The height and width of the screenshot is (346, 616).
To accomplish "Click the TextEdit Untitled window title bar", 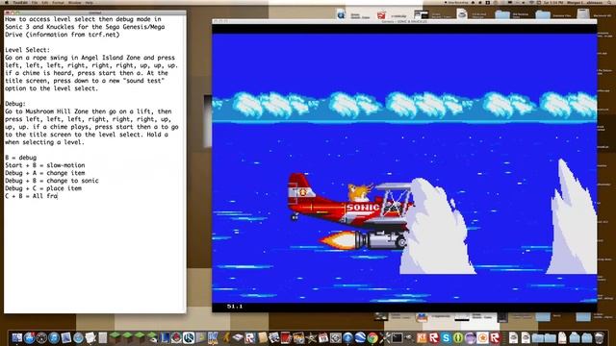I will pyautogui.click(x=95, y=12).
